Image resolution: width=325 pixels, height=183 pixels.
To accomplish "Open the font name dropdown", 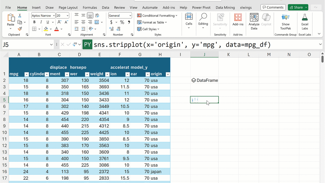I will coord(54,16).
